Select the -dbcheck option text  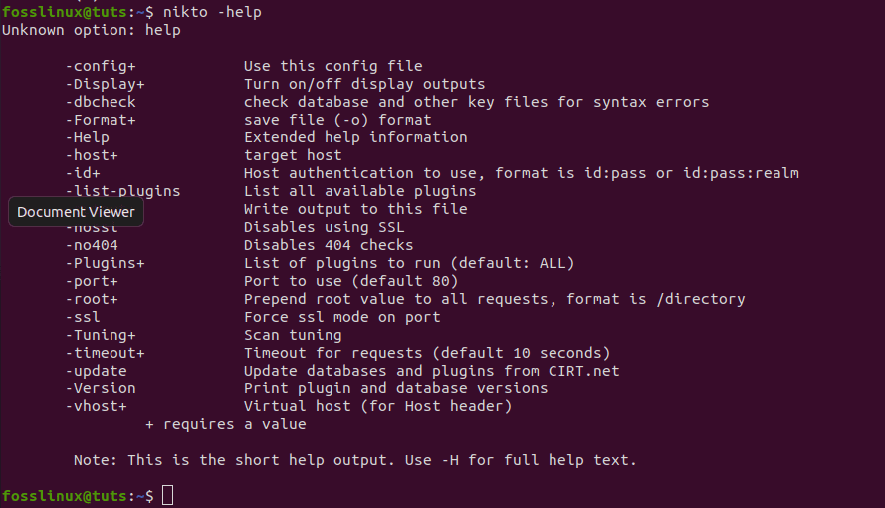pos(101,102)
